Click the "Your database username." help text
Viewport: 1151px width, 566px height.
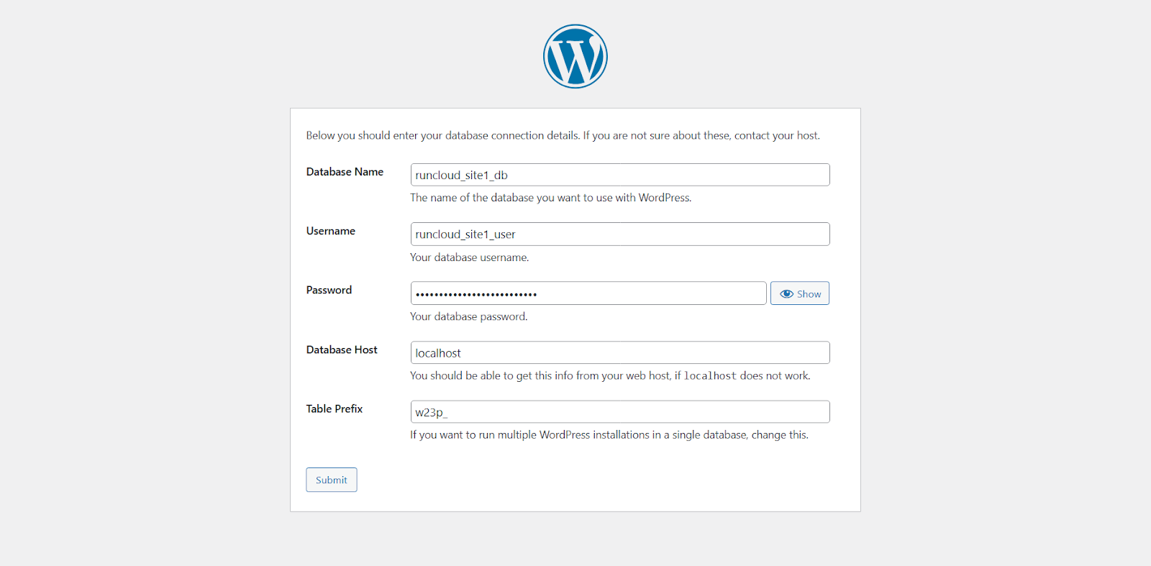tap(469, 257)
